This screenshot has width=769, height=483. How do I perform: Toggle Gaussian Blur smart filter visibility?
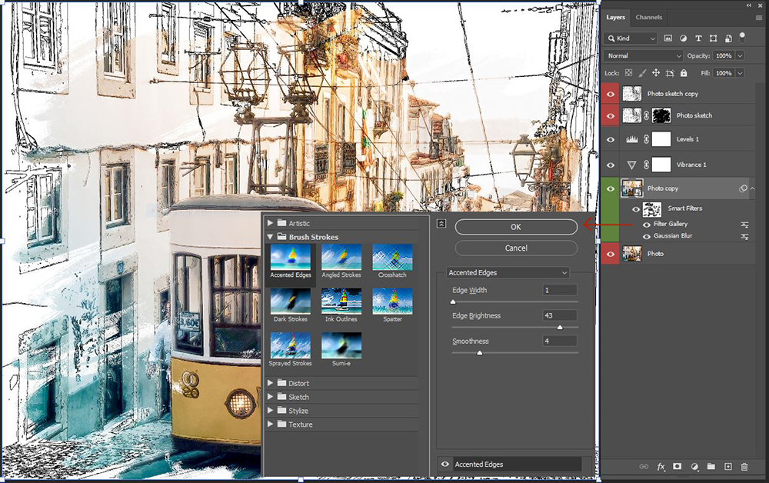click(x=647, y=236)
